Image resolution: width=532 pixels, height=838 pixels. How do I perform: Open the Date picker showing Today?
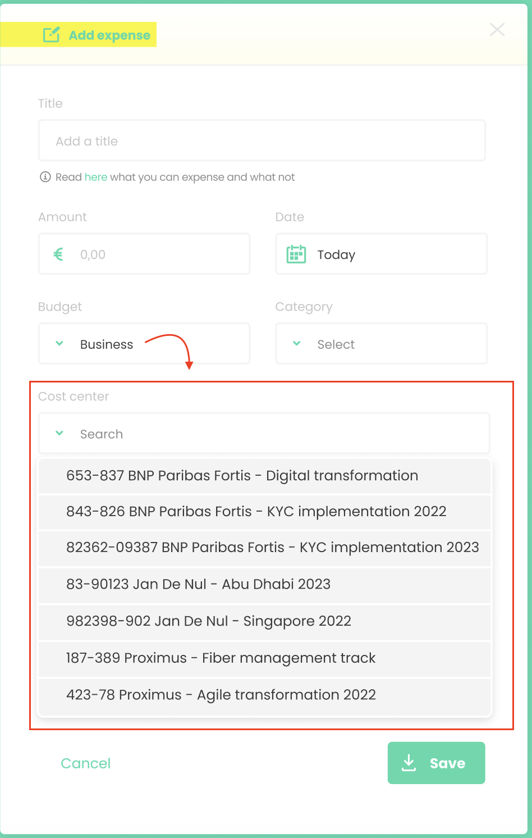382,254
